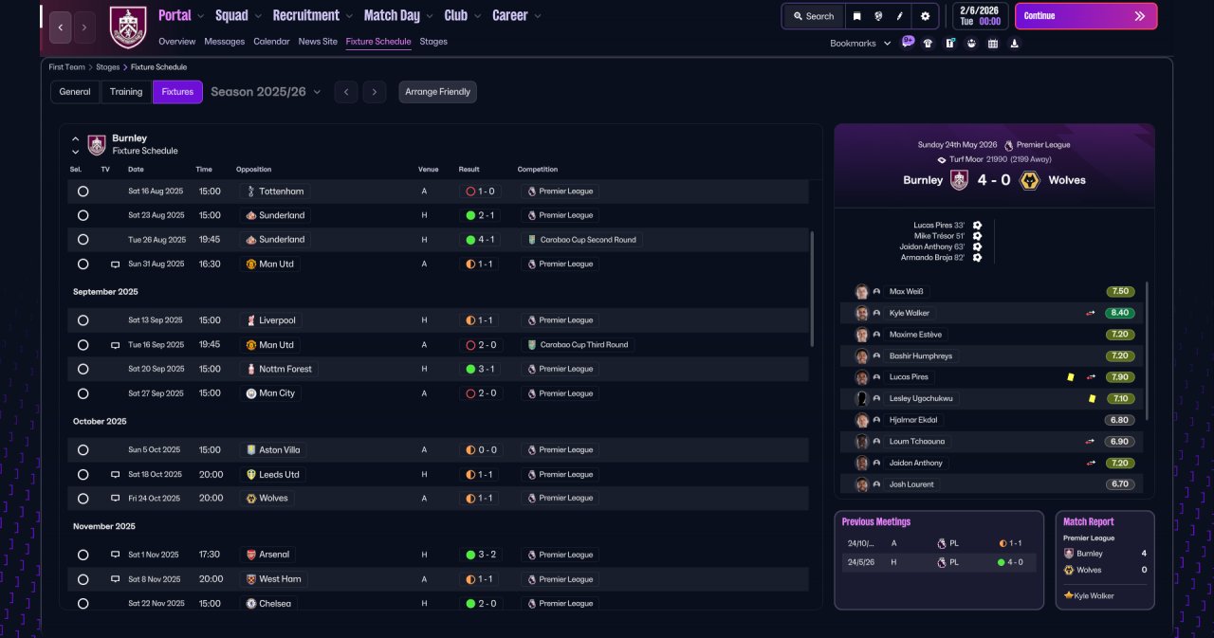Click the up chevron beside Burnley
Image resolution: width=1214 pixels, height=638 pixels.
(x=76, y=138)
